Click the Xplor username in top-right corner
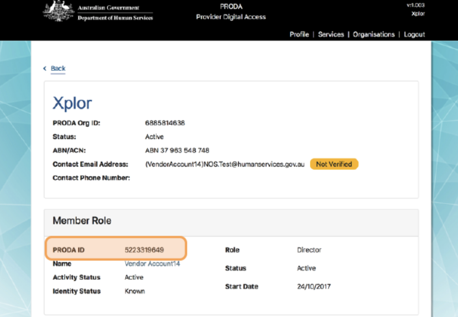This screenshot has height=317, width=458. (418, 14)
